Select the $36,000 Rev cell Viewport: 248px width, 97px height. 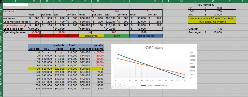47,72
